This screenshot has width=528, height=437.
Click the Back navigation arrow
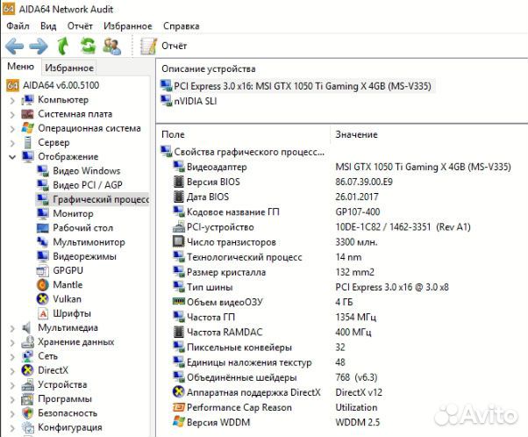[x=15, y=46]
